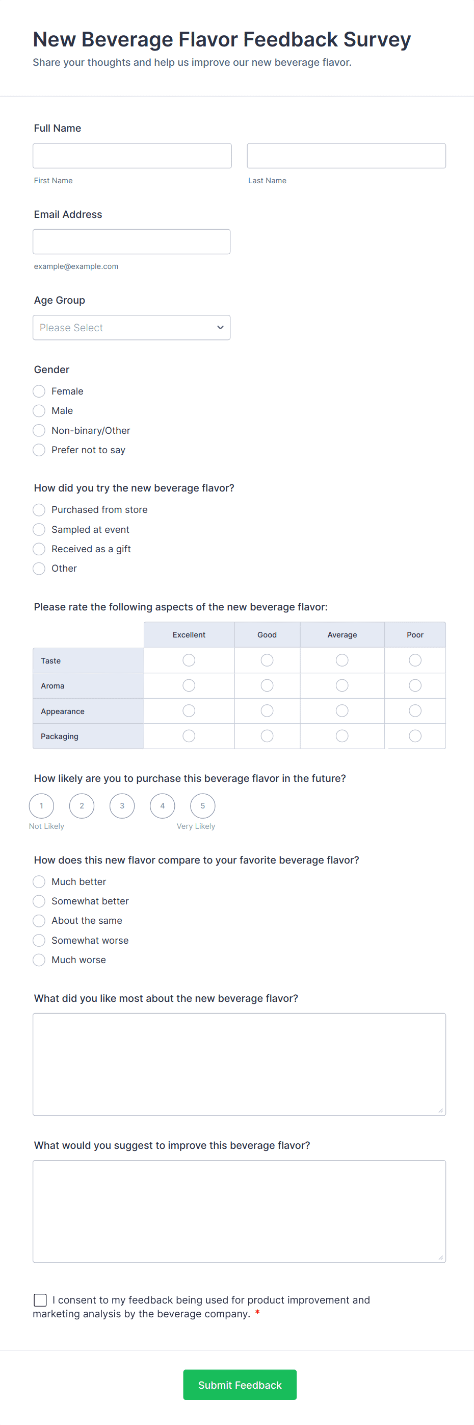Select "About the same" comparison option
The image size is (474, 1425).
pos(39,921)
